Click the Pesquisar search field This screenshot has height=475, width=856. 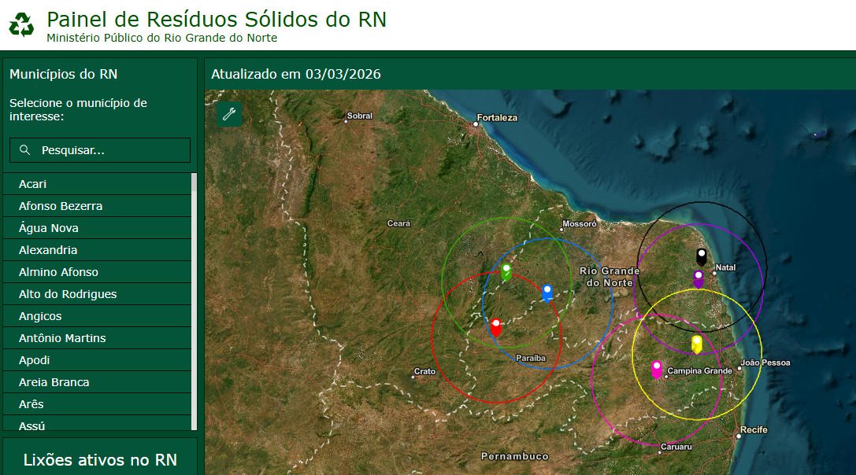click(100, 149)
